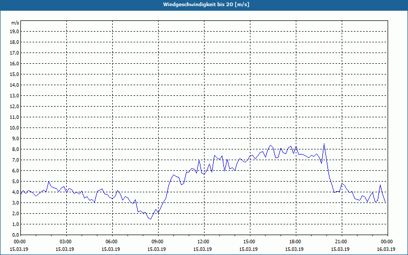Select the 19,0 y-axis value
408x255 pixels.
tap(14, 32)
